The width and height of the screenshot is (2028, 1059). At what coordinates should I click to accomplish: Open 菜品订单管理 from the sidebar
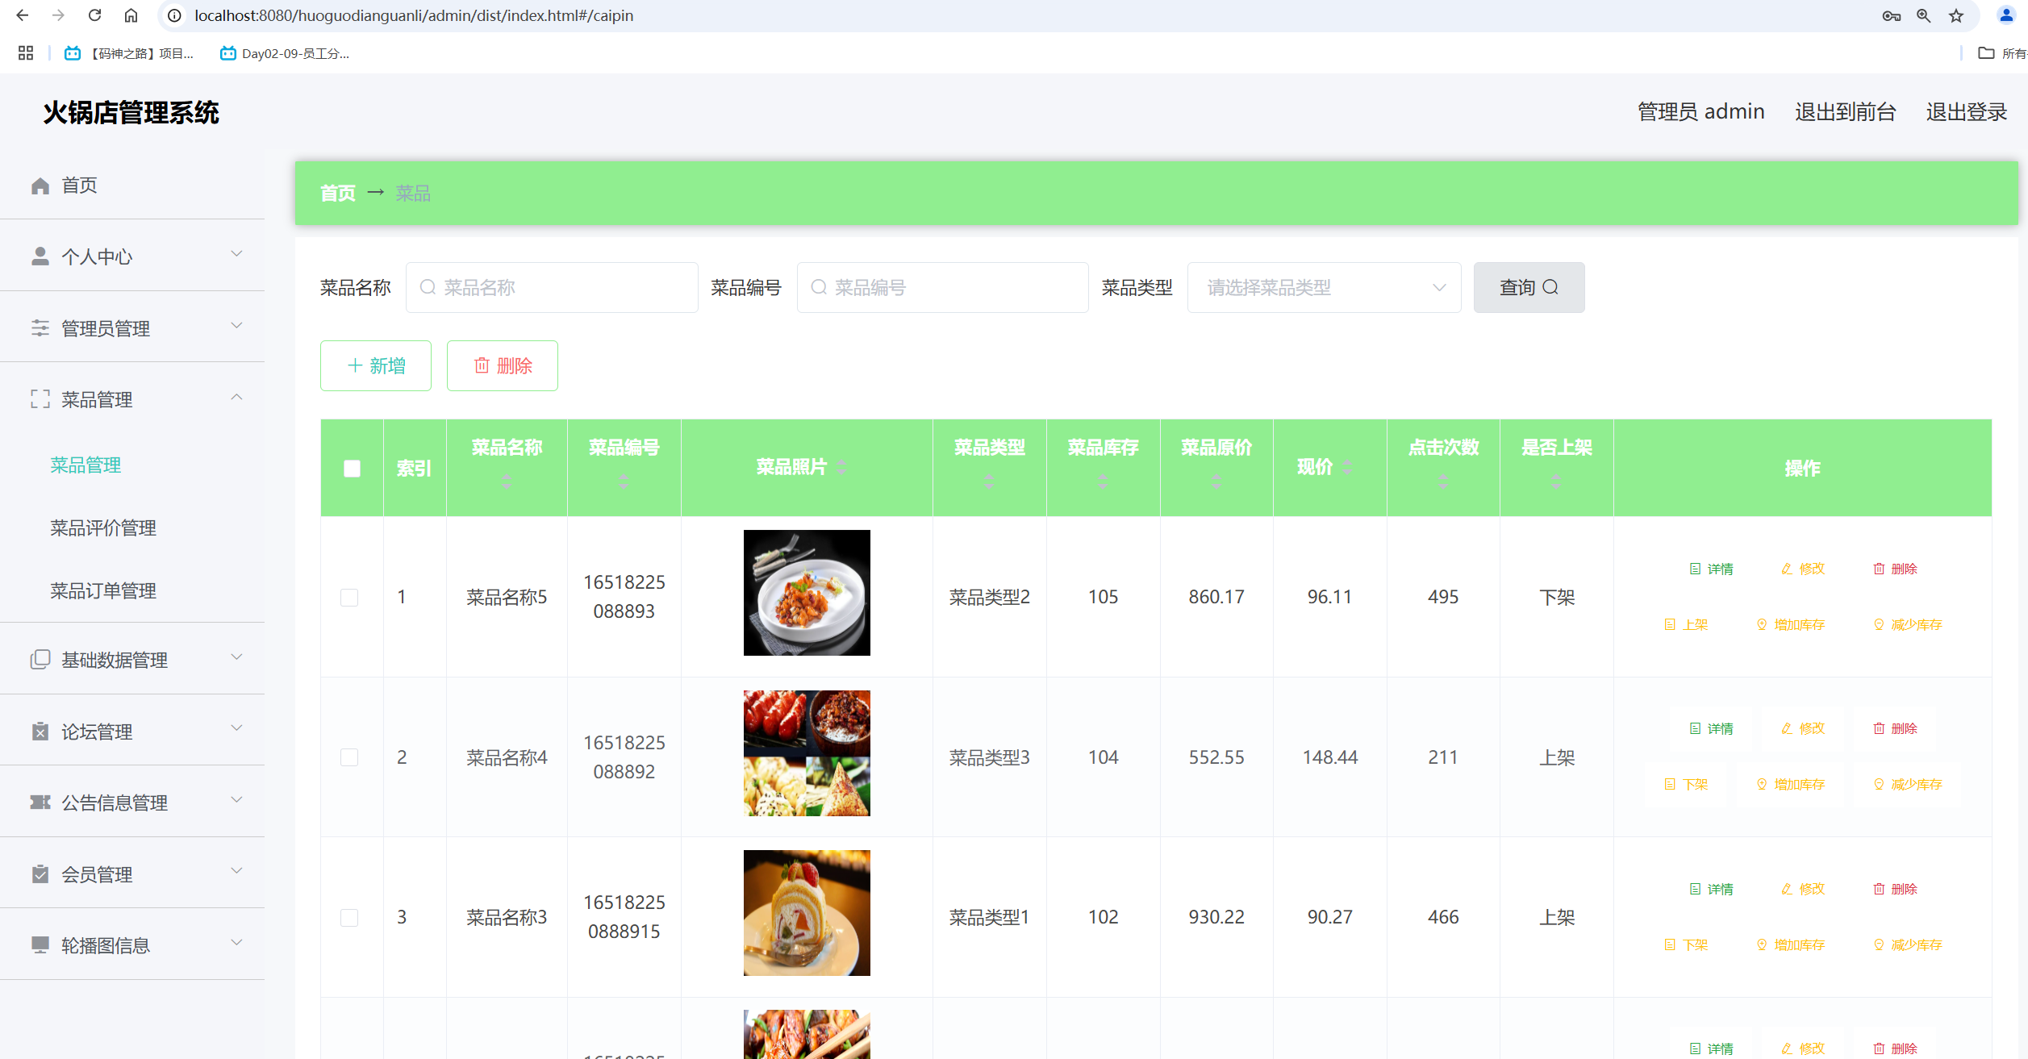pos(103,590)
